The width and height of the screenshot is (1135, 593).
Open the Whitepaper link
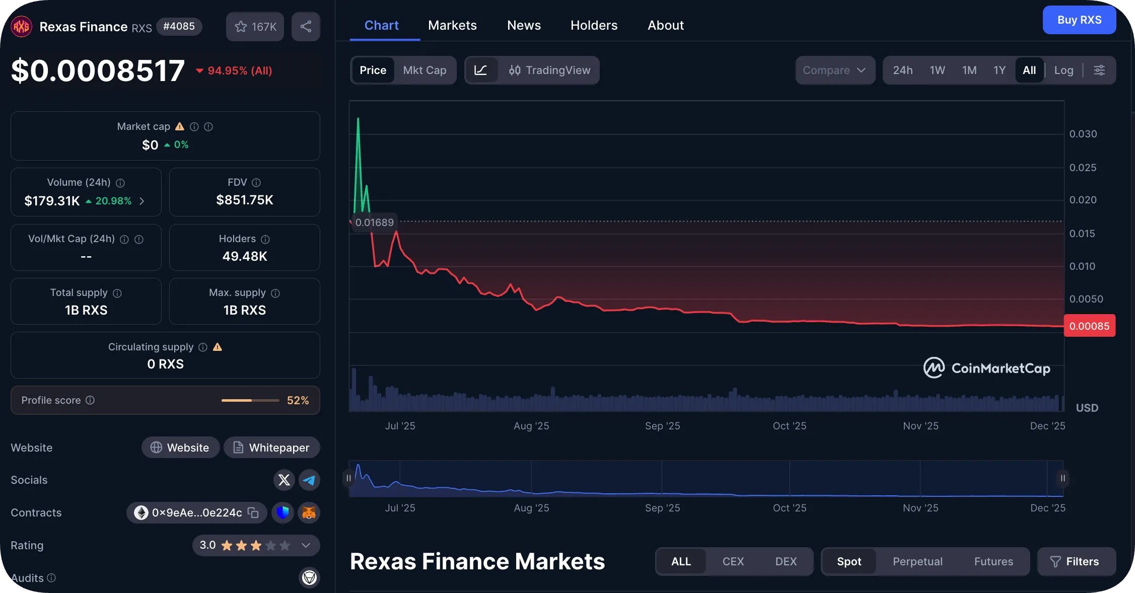coord(271,448)
